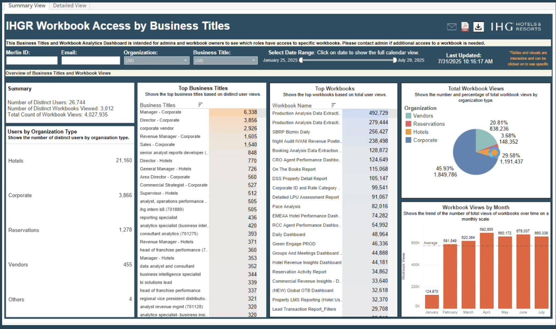Select bi solutions lead row
This screenshot has height=329, width=556.
pos(156,282)
